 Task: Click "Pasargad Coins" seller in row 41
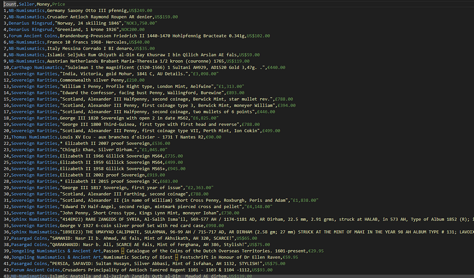coord(29,265)
